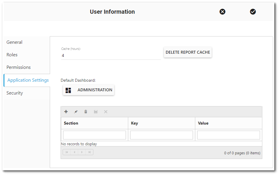Click the Administration default dashboard button
The height and width of the screenshot is (175, 279).
click(x=88, y=90)
